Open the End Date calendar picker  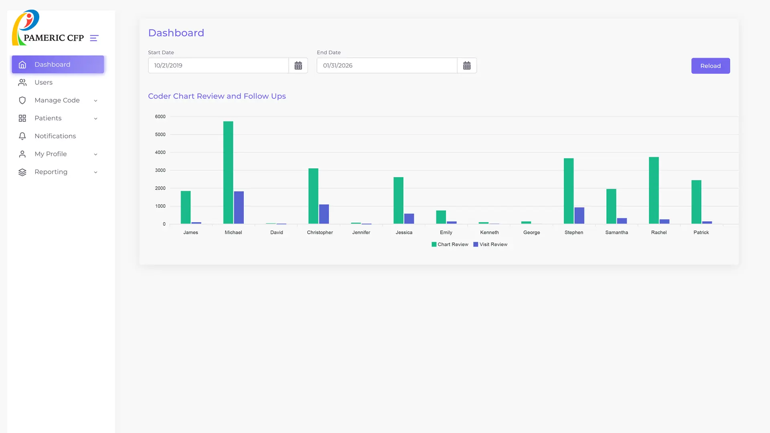(467, 66)
